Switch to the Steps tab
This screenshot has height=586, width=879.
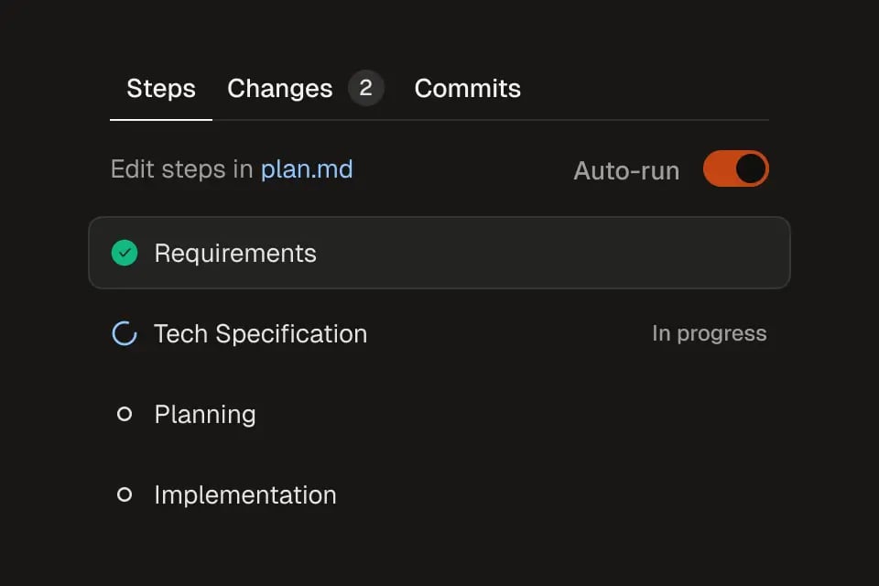161,89
